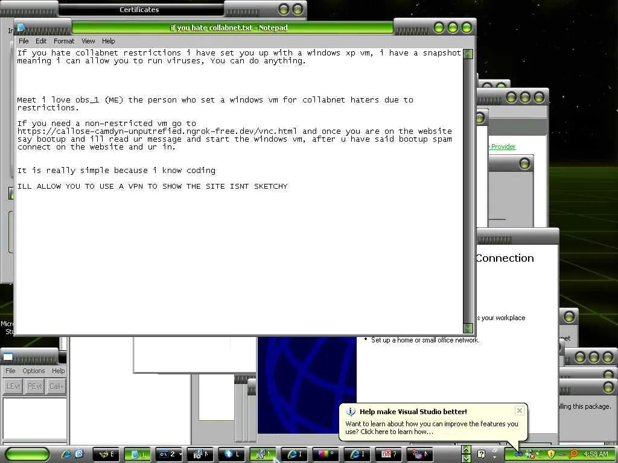Image resolution: width=618 pixels, height=463 pixels.
Task: Click the system clock showing 4:58 AM
Action: 596,454
